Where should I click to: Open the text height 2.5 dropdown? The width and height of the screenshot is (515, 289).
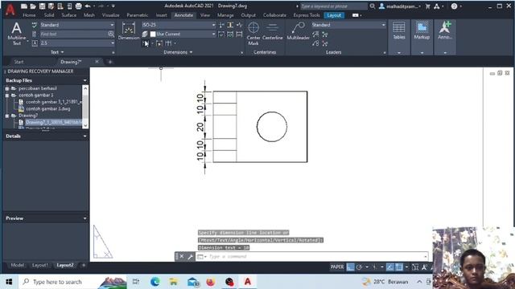[77, 43]
